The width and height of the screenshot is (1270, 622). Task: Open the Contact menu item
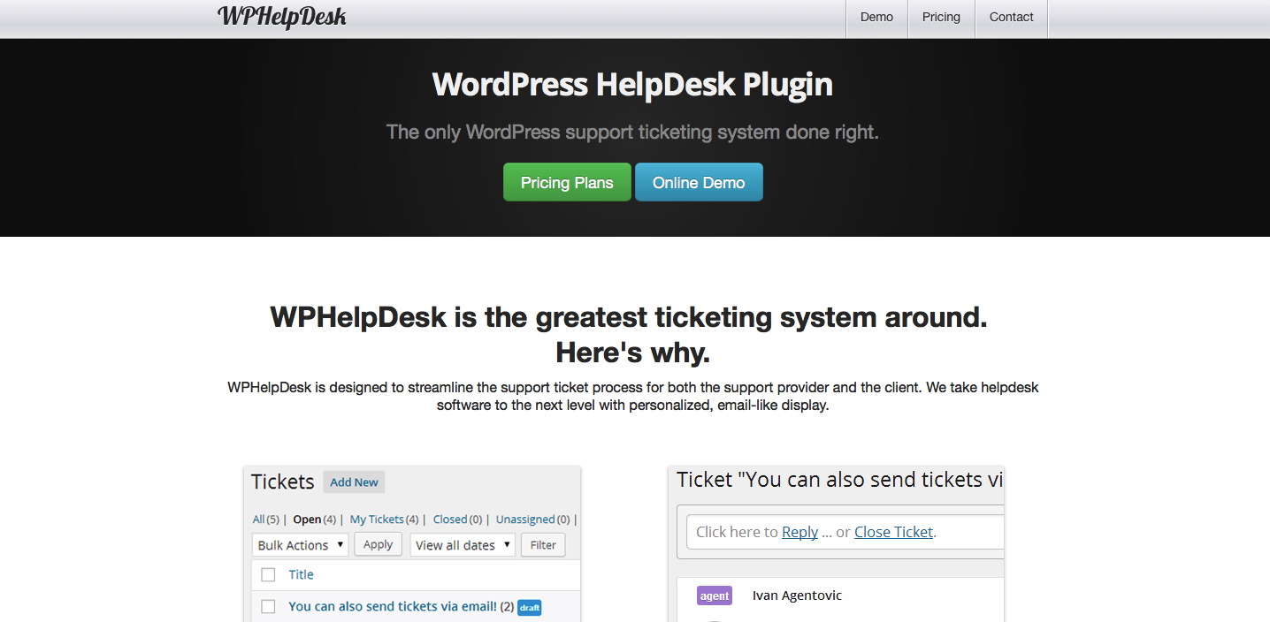1011,18
